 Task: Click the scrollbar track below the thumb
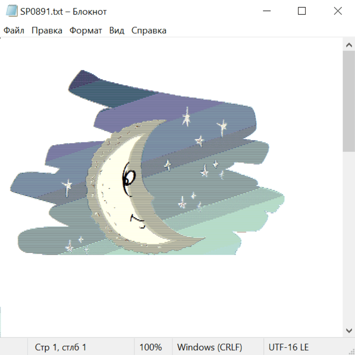(x=349, y=237)
